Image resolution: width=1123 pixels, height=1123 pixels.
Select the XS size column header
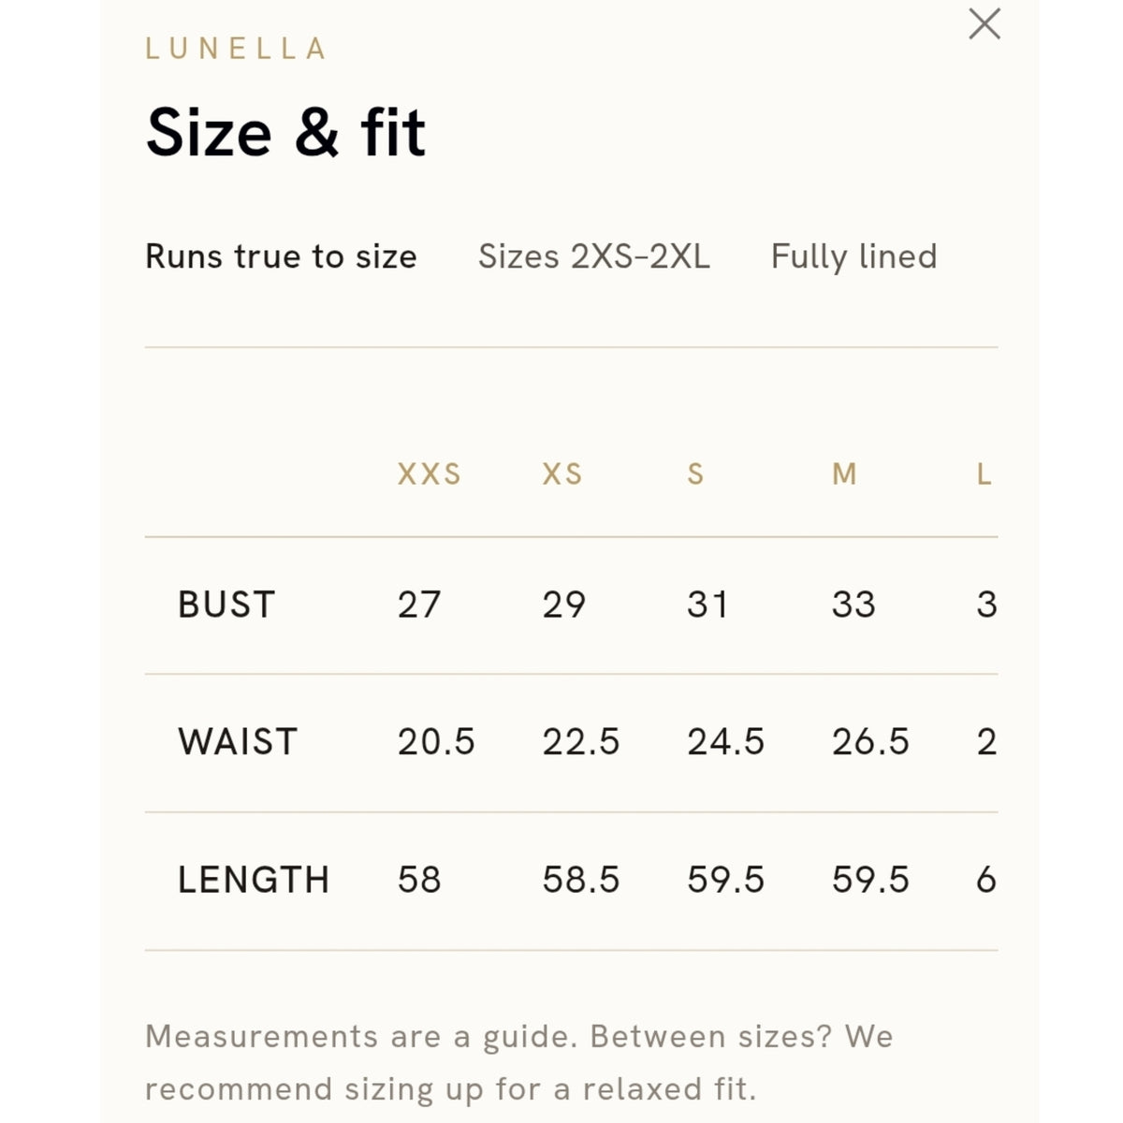[x=562, y=474]
